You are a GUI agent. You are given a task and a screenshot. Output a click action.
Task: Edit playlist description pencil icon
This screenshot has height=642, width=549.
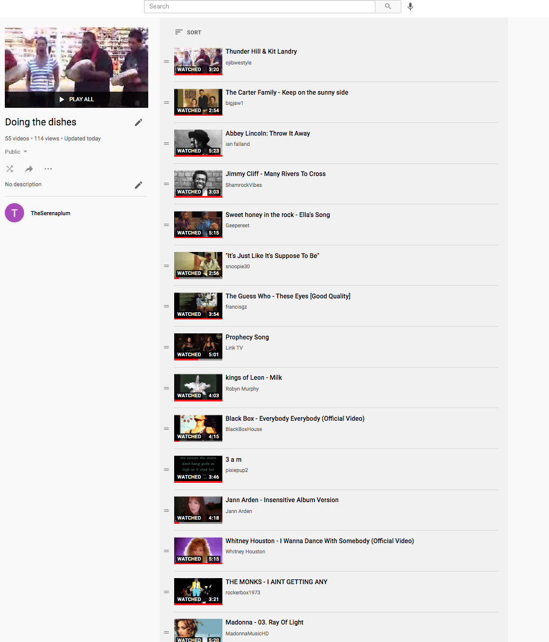(x=139, y=185)
